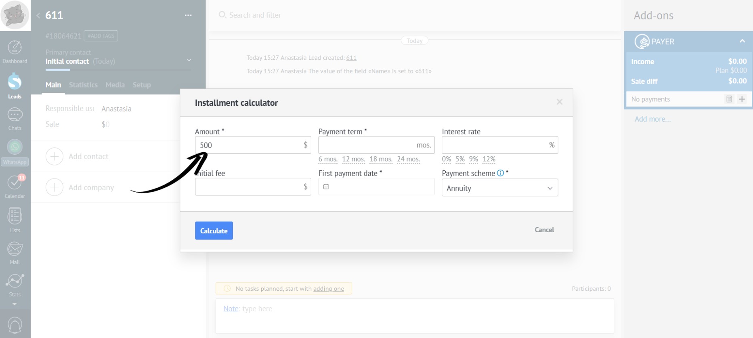Screen dimensions: 753x338
Task: Click the Interest rate input field
Action: click(494, 145)
